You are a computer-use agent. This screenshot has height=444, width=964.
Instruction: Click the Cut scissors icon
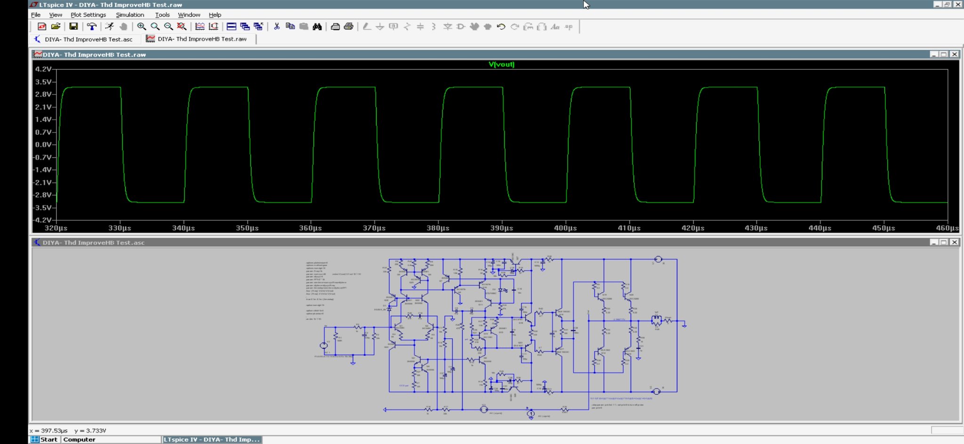pos(277,27)
